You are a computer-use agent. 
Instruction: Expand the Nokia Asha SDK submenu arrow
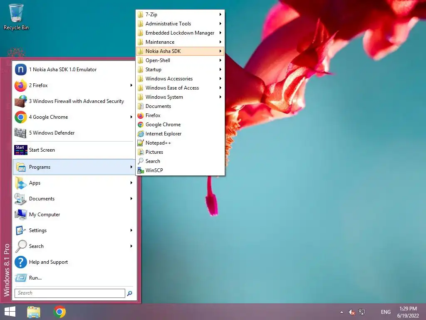point(220,51)
